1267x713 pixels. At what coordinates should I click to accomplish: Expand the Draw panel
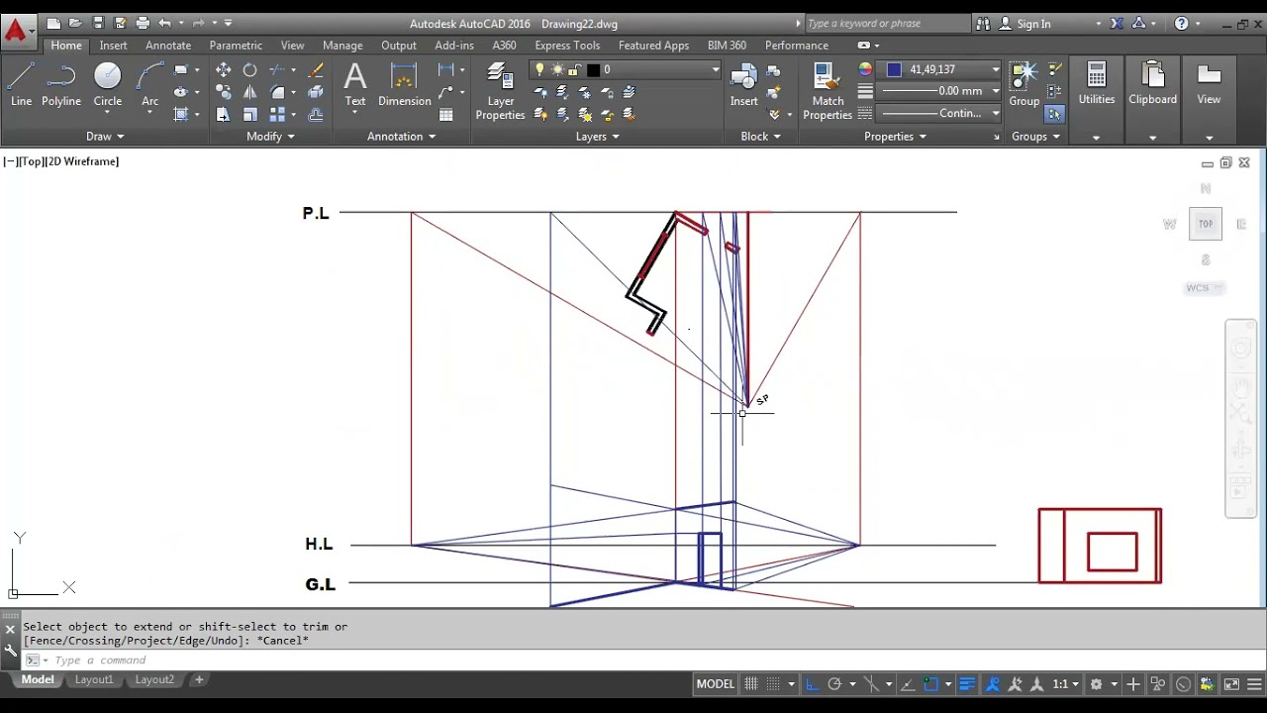tap(105, 137)
